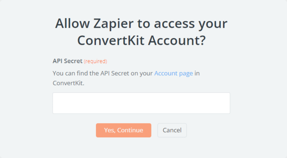The image size is (287, 158).
Task: Activate the required API Secret field
Action: (x=141, y=103)
